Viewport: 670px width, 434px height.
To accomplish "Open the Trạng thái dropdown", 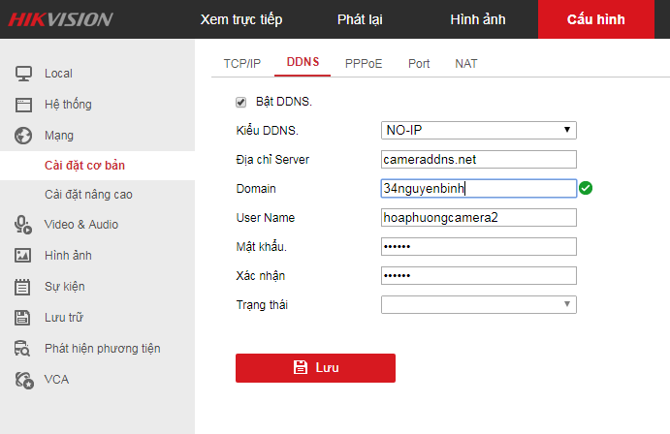I will click(479, 305).
